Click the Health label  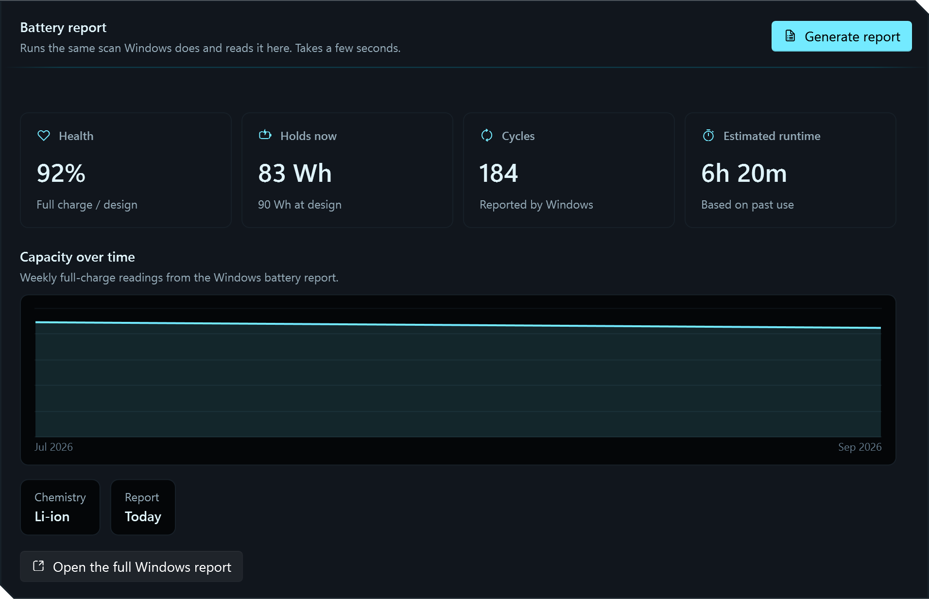(x=76, y=136)
